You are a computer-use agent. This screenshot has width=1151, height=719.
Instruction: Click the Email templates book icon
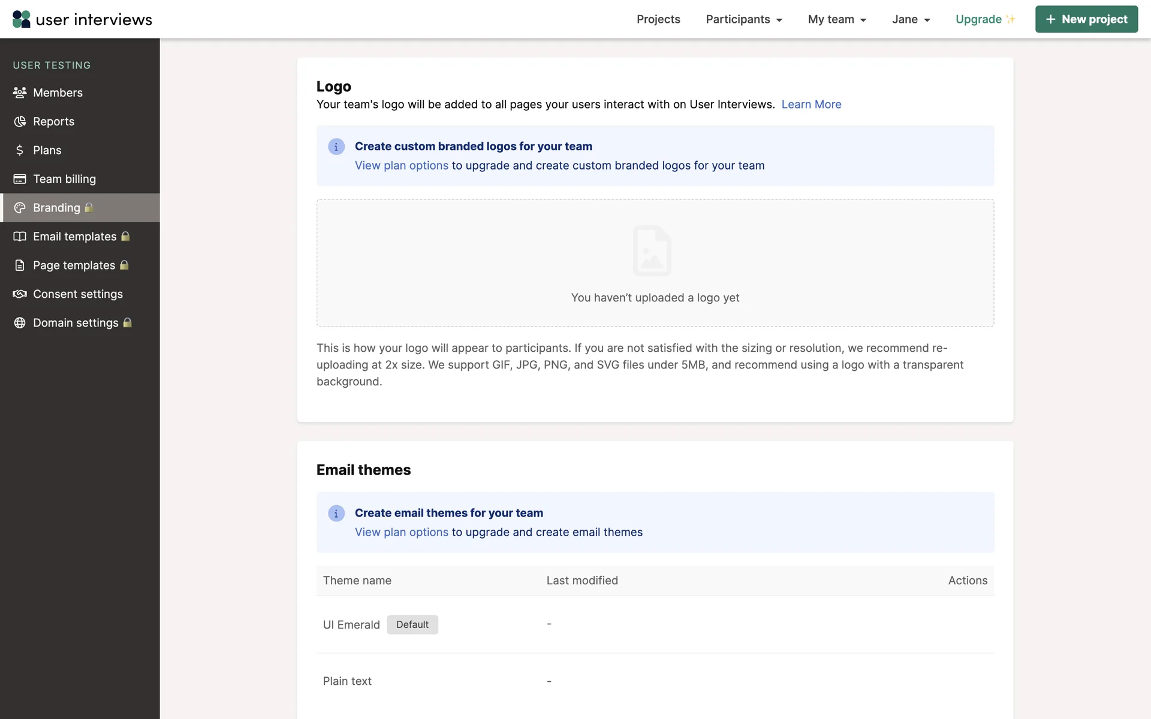[x=20, y=237]
